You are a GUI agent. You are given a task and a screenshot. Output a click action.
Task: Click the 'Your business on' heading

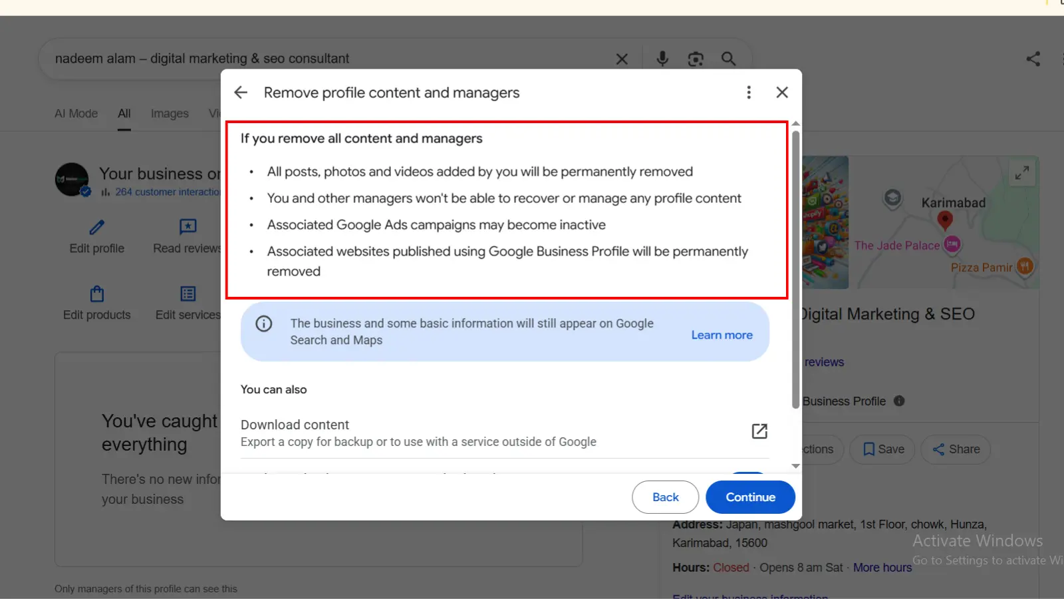click(x=160, y=174)
